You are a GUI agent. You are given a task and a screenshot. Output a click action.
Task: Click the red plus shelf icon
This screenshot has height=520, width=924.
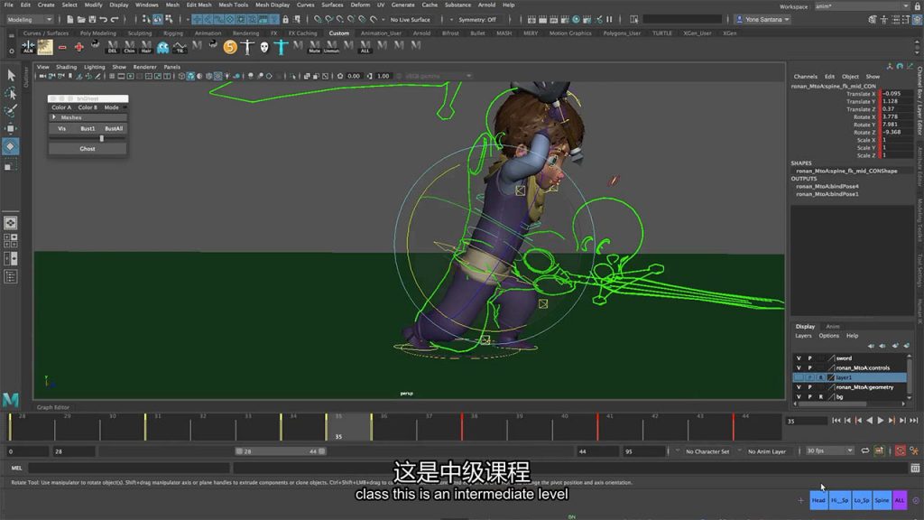(79, 47)
